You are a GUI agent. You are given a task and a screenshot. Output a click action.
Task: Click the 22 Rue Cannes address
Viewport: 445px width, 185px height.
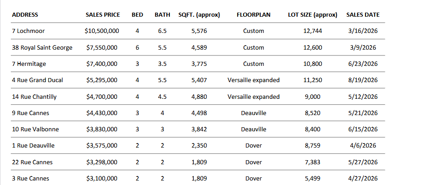point(33,162)
